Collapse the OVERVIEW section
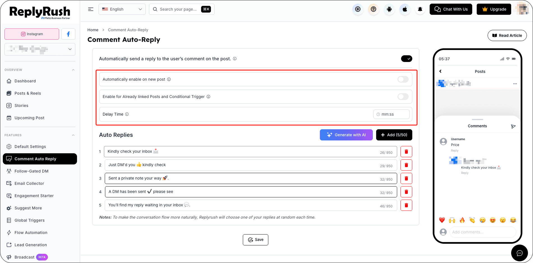Viewport: 533px width, 263px height. coord(73,70)
